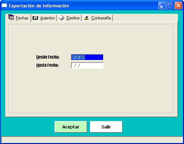Switch to the Fechas tab label
The width and height of the screenshot is (184, 144).
22,18
